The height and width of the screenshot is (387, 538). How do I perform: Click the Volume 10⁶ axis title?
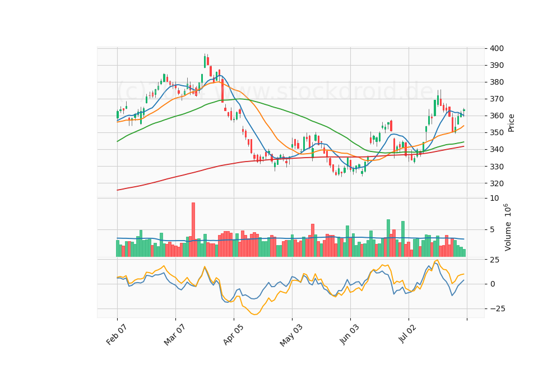507,227
